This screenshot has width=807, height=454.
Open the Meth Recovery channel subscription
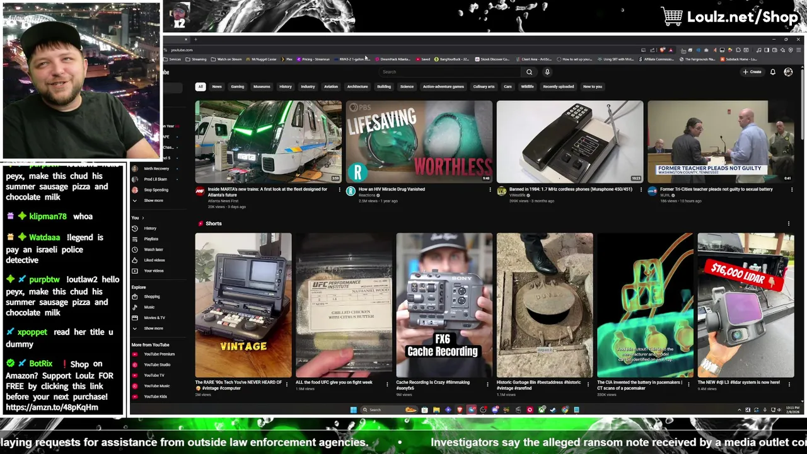(156, 169)
